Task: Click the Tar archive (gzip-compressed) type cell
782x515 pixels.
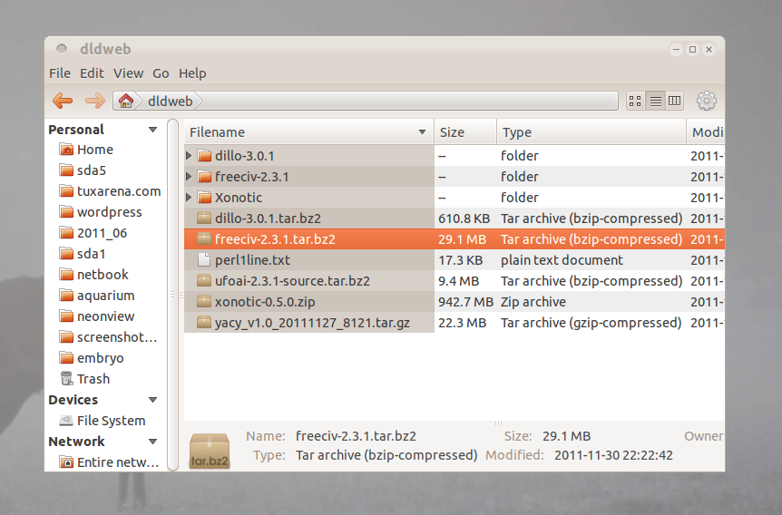Action: coord(591,323)
